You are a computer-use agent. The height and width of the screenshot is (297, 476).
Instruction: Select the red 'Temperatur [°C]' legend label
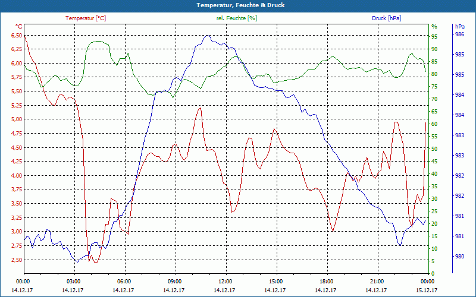click(86, 18)
